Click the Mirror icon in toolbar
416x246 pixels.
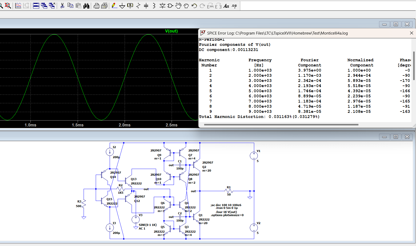coord(218,6)
